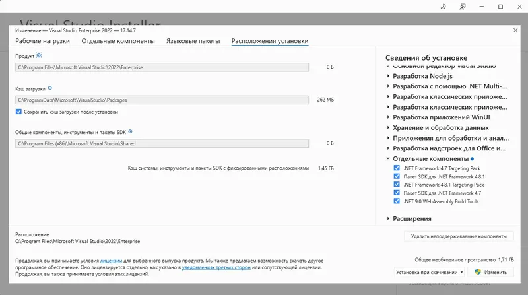Close the Изменение dialog with X
Image resolution: width=528 pixels, height=295 pixels.
point(515,30)
